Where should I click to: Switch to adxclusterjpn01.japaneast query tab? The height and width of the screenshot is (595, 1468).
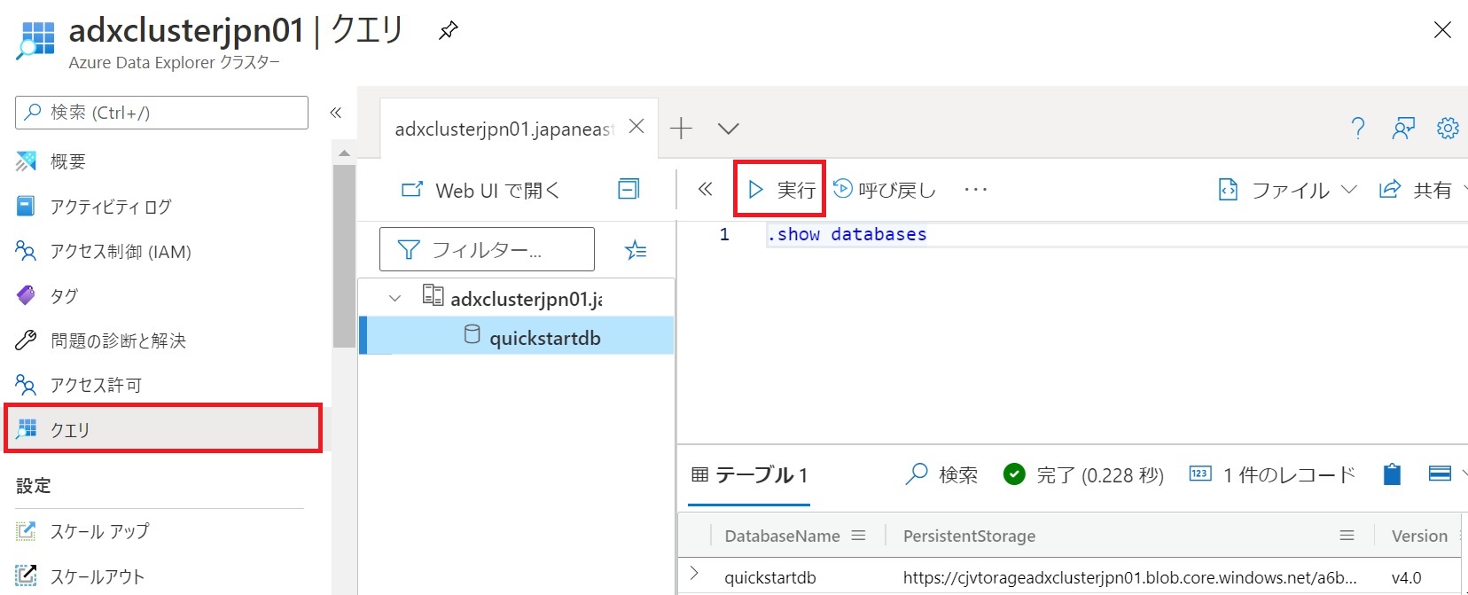[504, 129]
